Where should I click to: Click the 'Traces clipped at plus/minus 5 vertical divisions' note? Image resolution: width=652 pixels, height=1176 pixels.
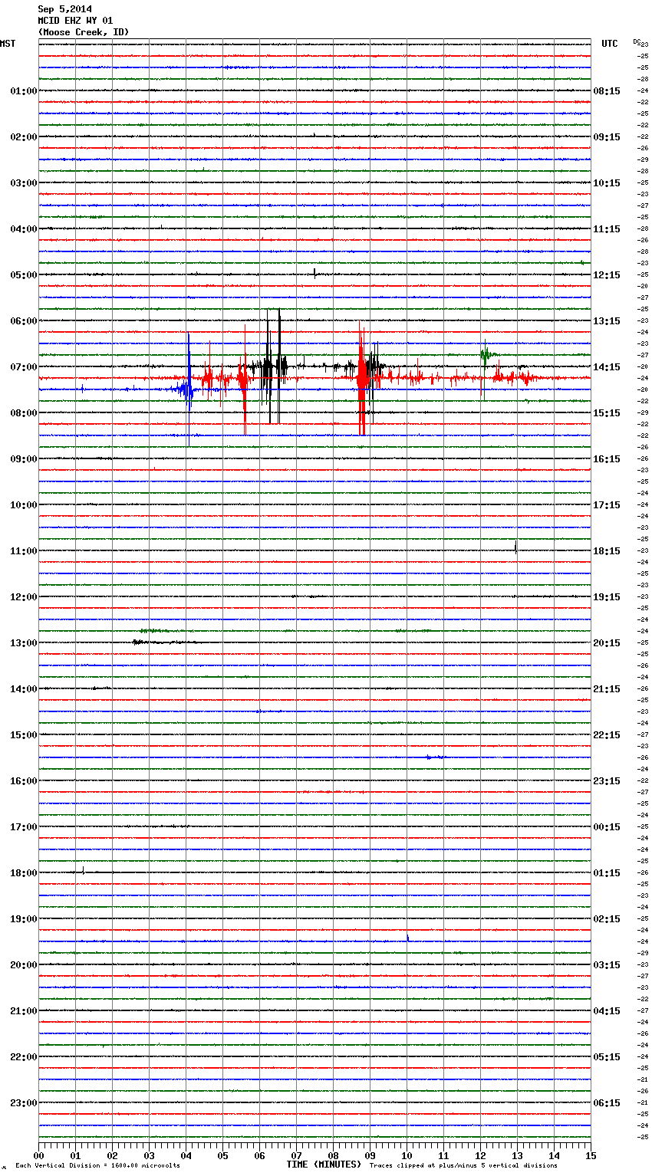click(x=463, y=1166)
